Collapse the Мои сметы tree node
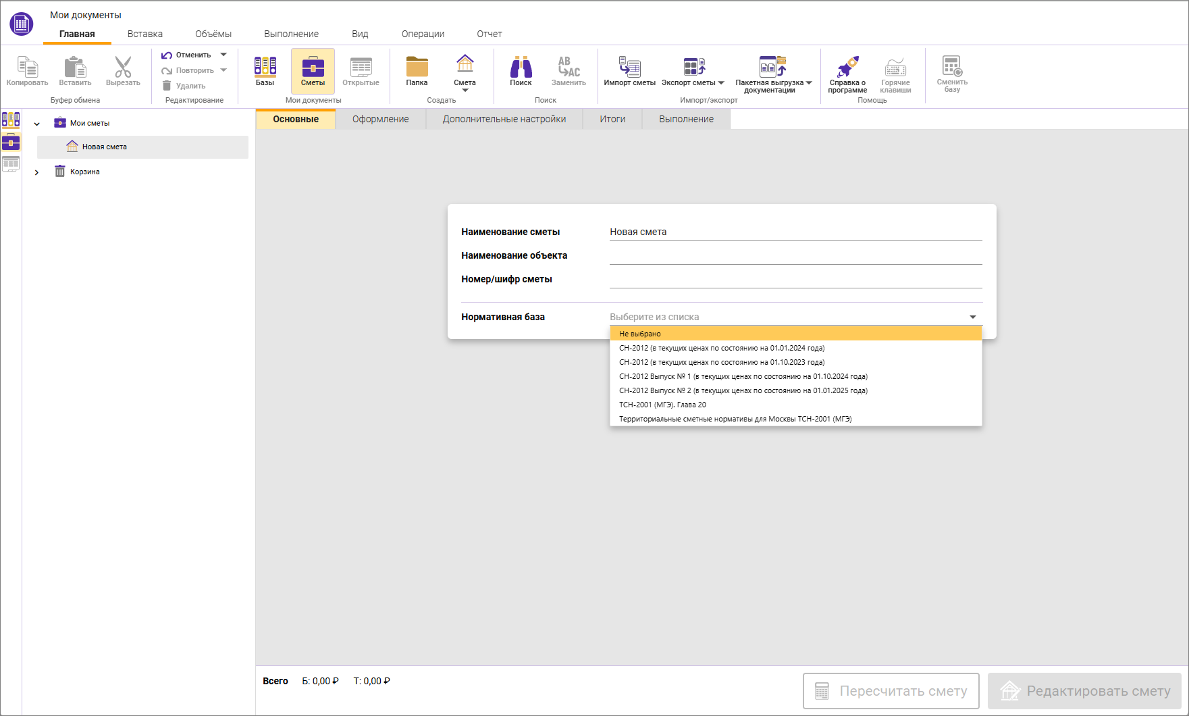1189x716 pixels. (37, 124)
